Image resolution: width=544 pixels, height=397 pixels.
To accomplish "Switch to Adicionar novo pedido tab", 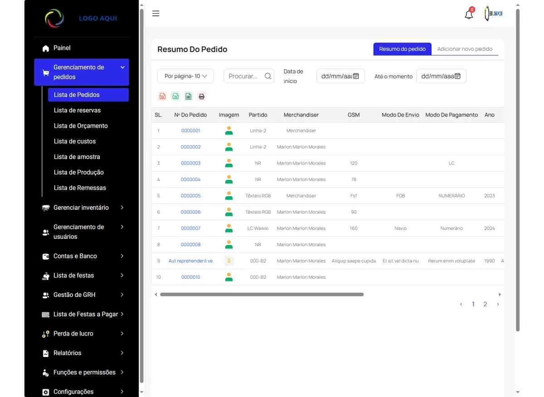I will click(465, 49).
